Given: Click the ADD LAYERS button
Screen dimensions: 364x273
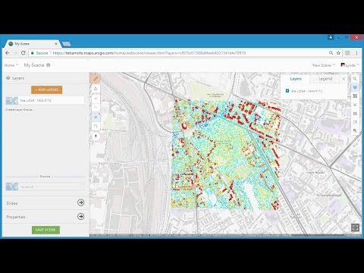Looking at the screenshot, I should coord(47,89).
